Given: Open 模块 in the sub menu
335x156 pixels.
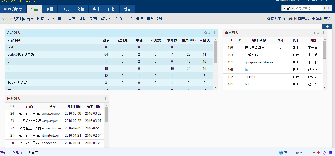Looking at the screenshot, I should tap(139, 19).
